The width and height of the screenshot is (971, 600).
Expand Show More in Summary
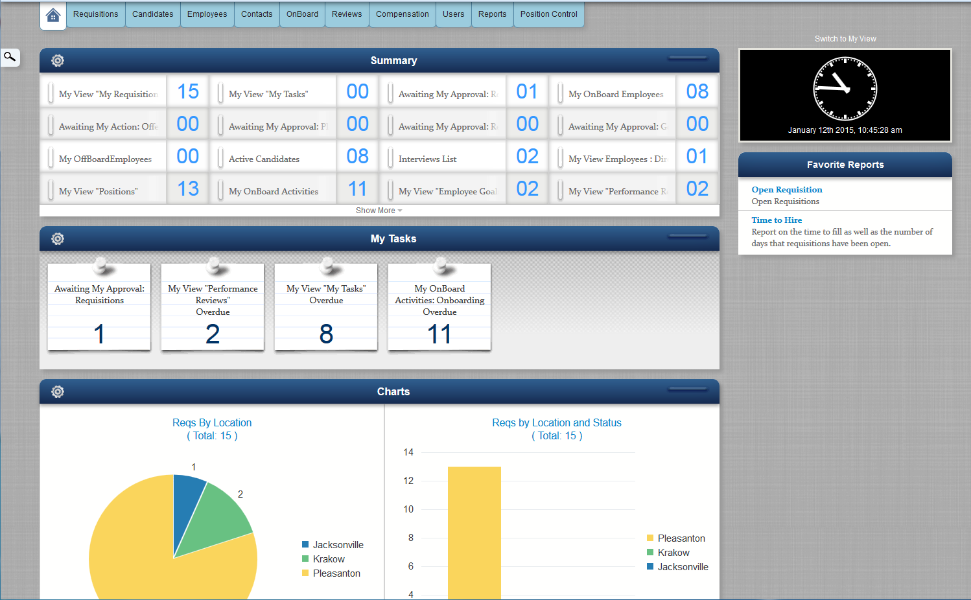point(379,211)
